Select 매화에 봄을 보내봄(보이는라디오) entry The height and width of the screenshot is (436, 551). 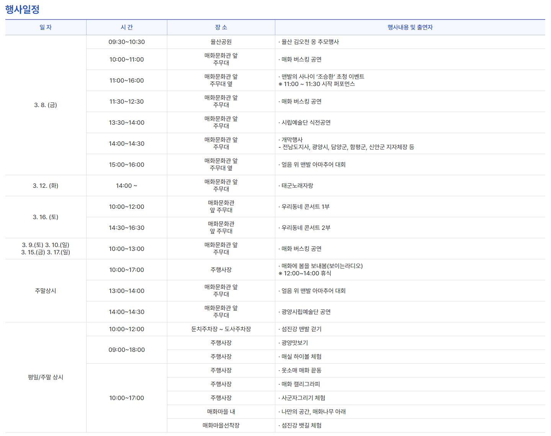(x=320, y=266)
